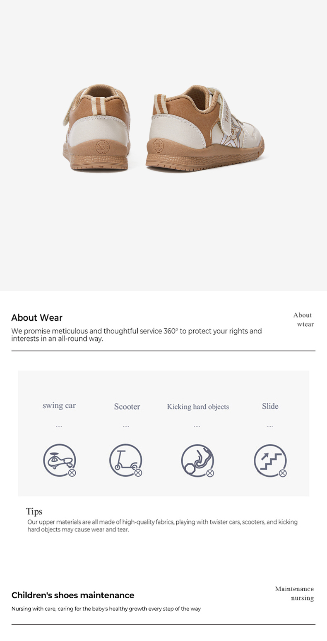327x641 pixels.
Task: Click the 'Slide' label
Action: (x=270, y=406)
